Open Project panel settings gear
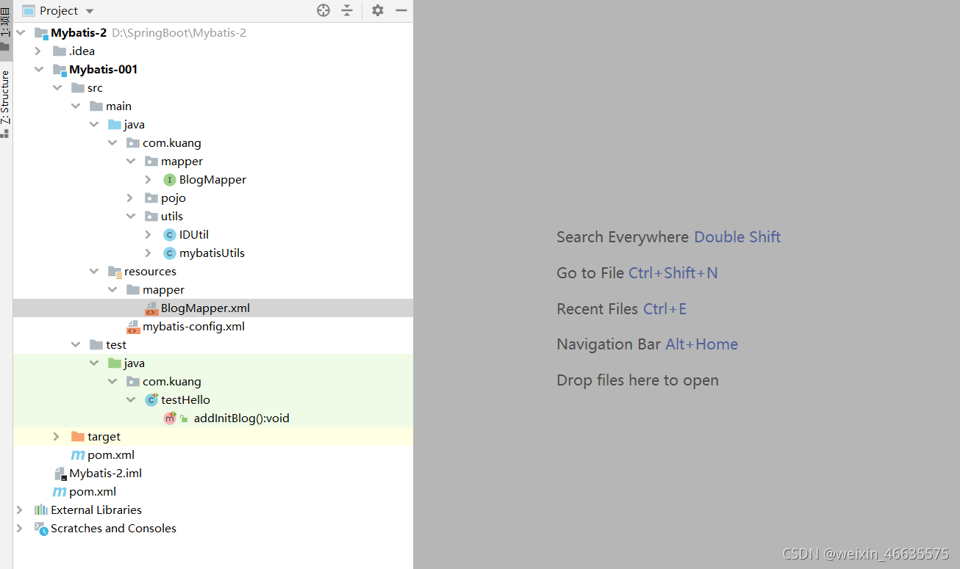Image resolution: width=960 pixels, height=569 pixels. [378, 10]
